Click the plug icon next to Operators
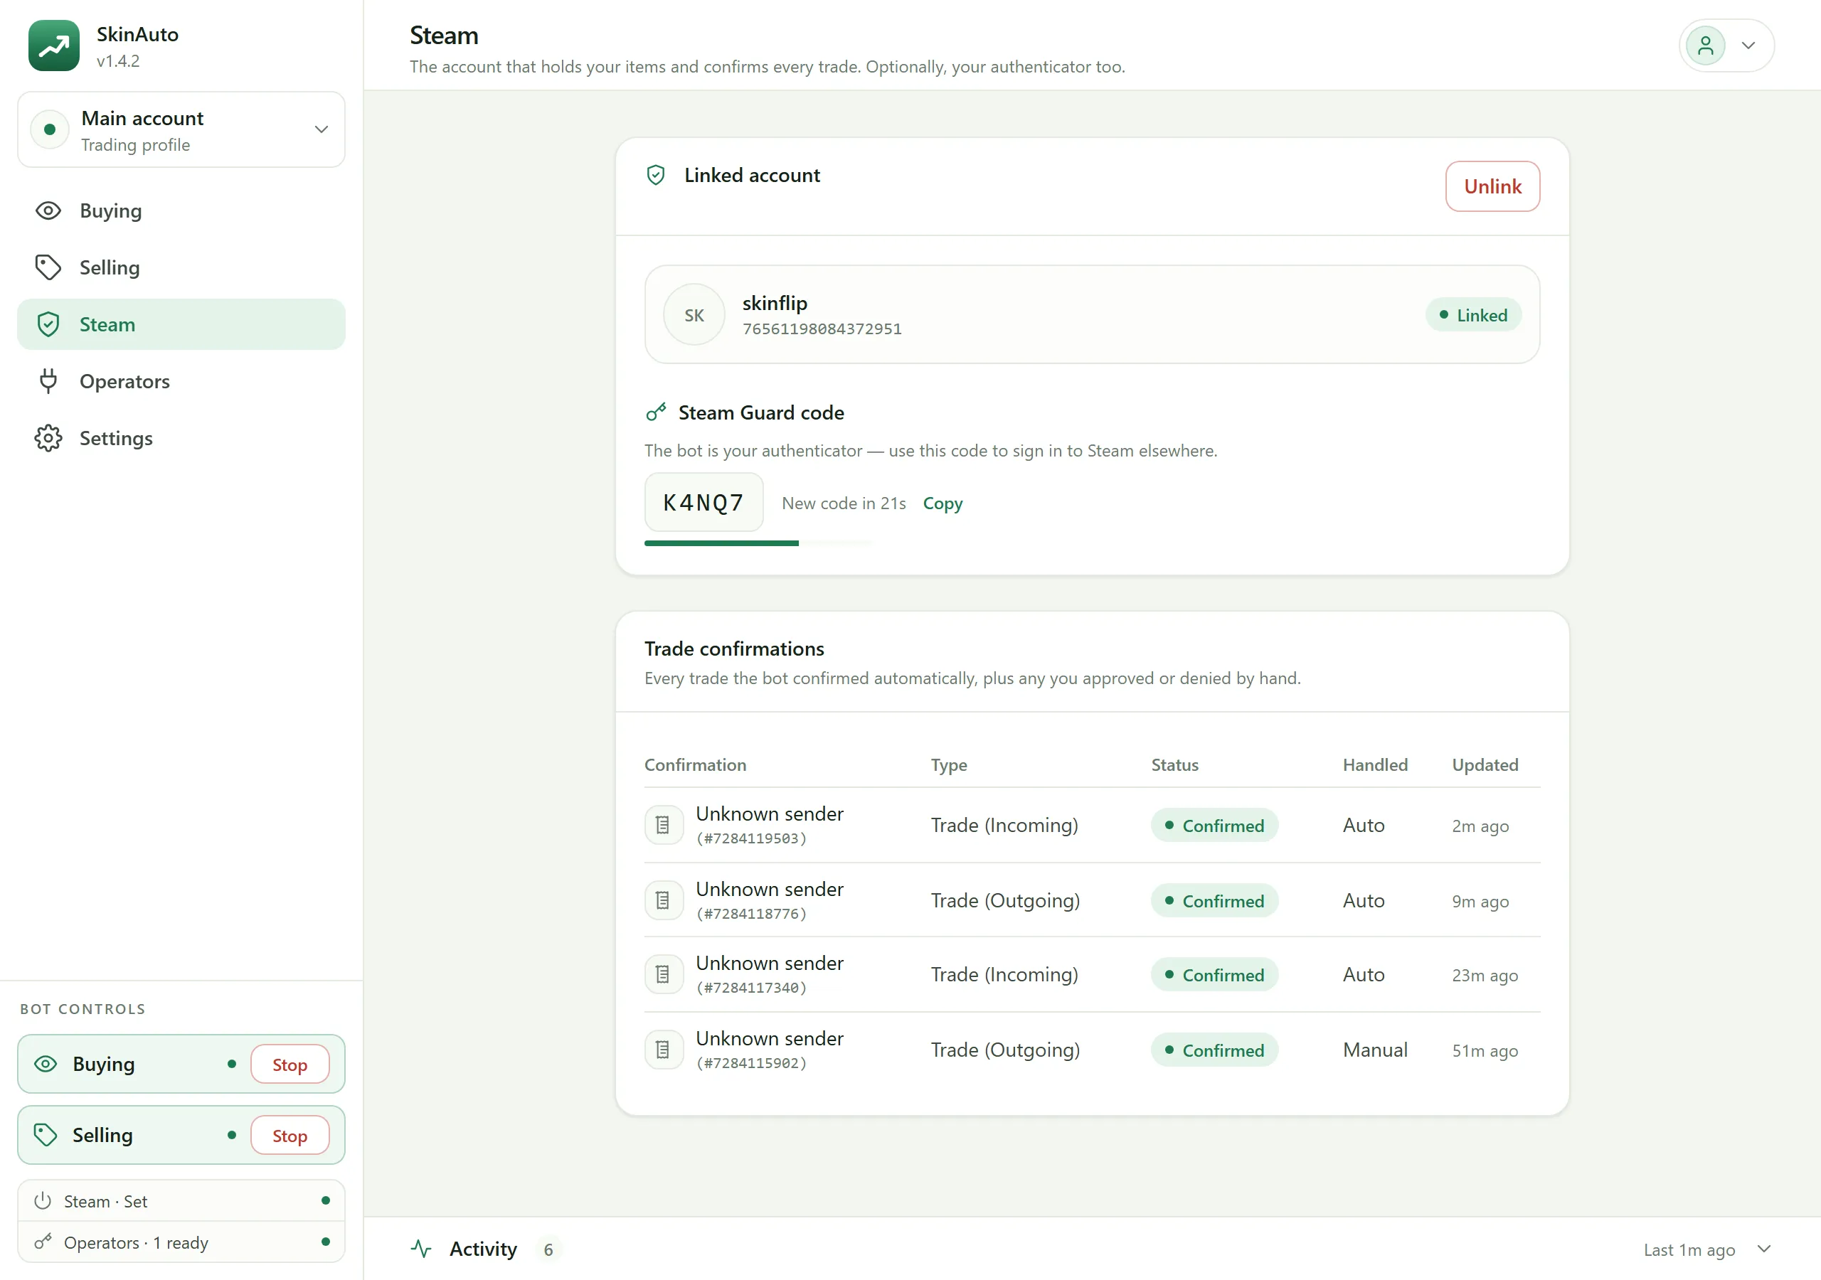Image resolution: width=1821 pixels, height=1280 pixels. 48,381
